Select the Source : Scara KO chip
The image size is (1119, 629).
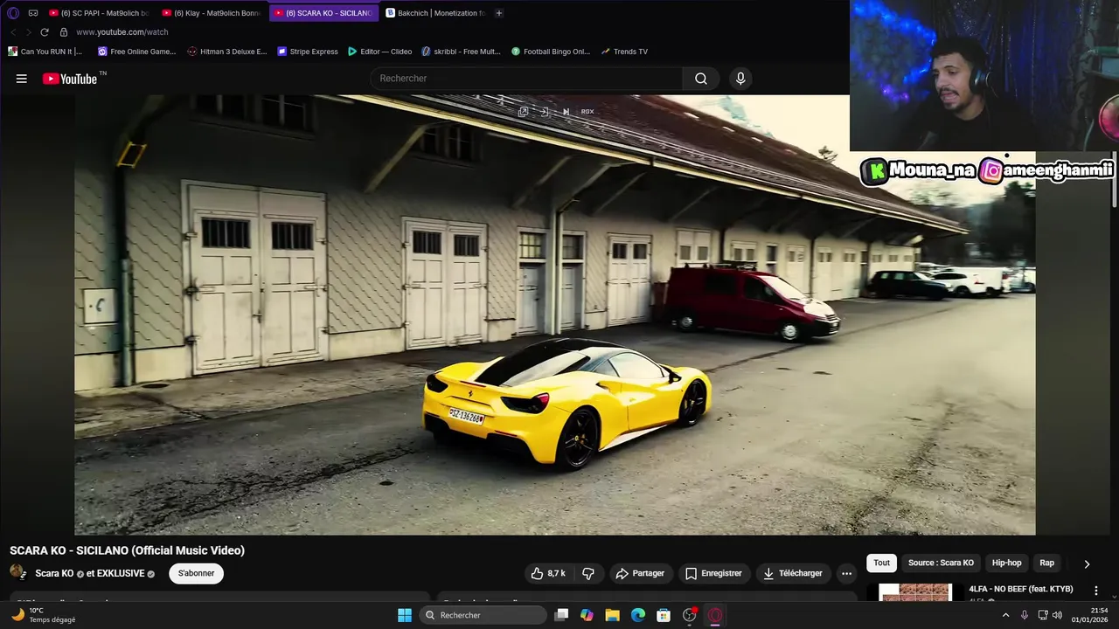pyautogui.click(x=941, y=563)
